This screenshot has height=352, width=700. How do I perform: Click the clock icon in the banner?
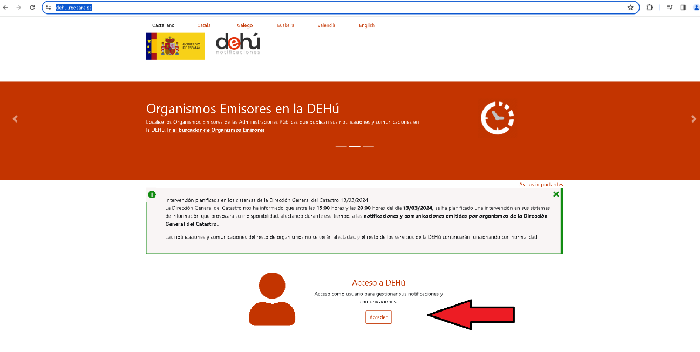click(x=497, y=118)
